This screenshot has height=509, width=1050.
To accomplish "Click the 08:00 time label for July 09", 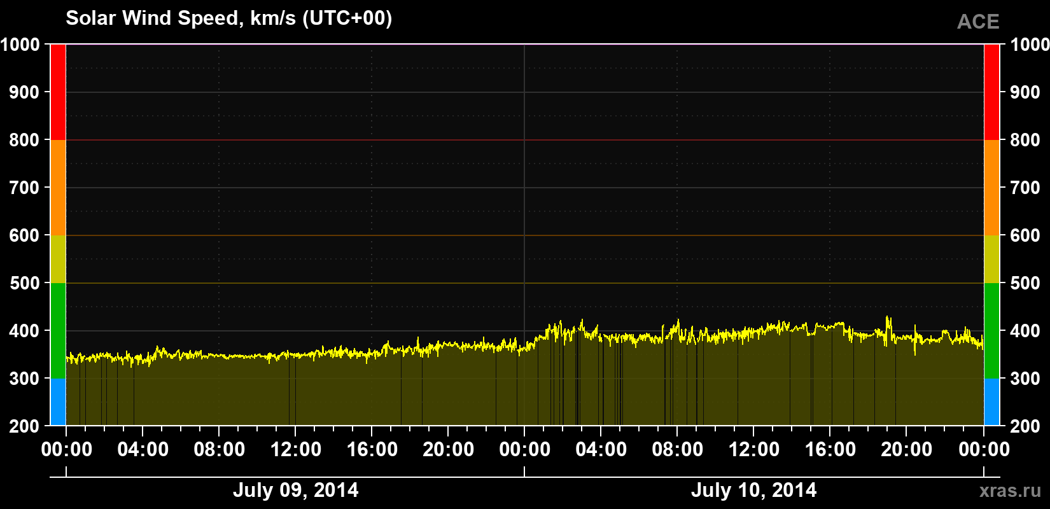I will pos(219,450).
